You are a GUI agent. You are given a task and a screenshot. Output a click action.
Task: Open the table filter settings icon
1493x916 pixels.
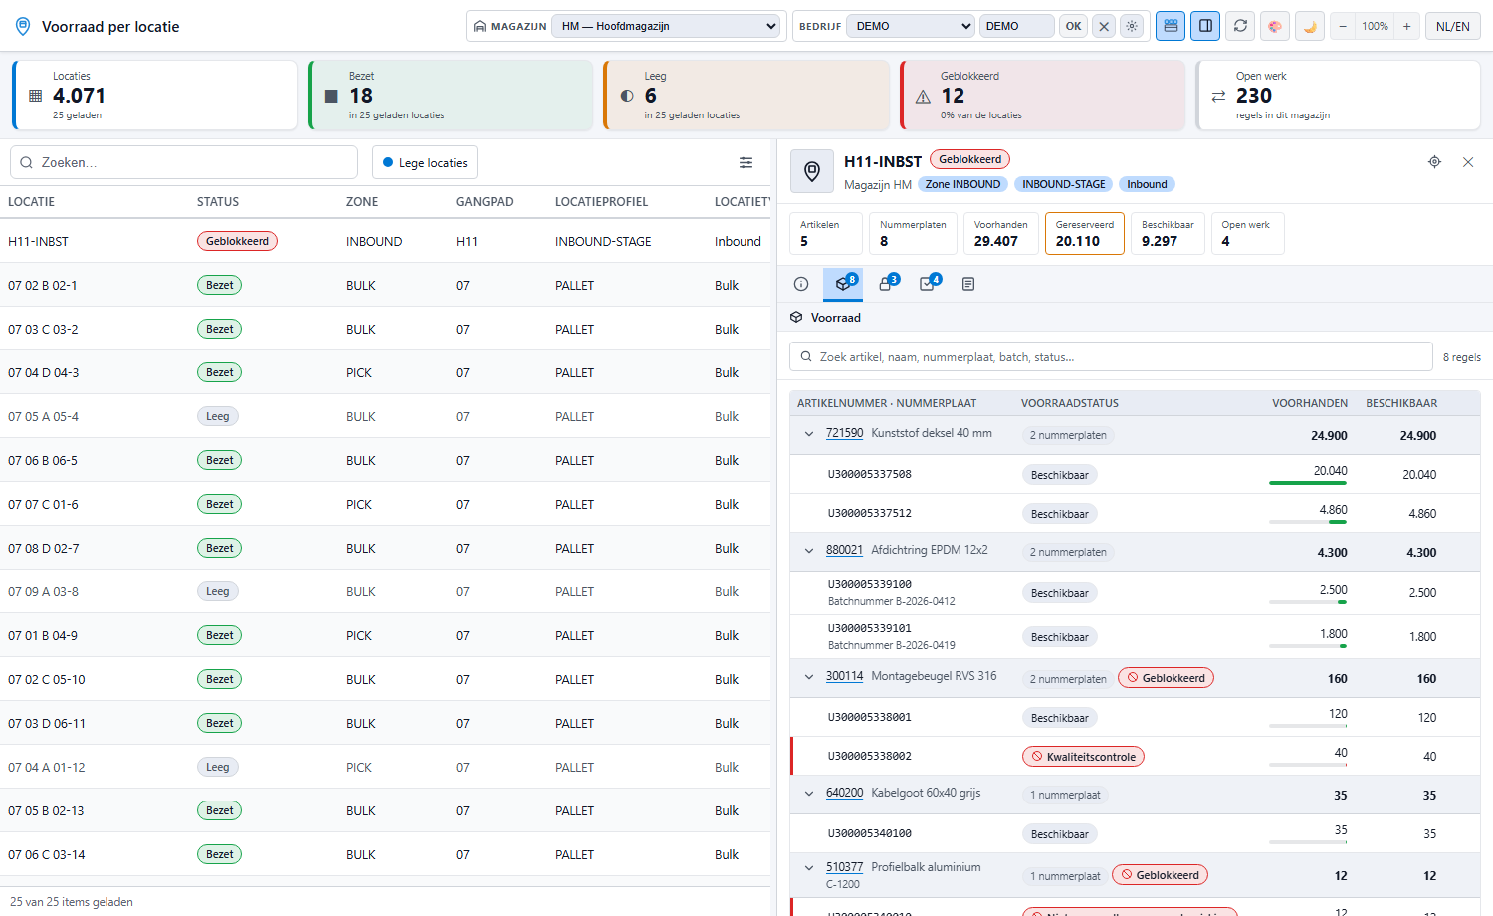[746, 162]
